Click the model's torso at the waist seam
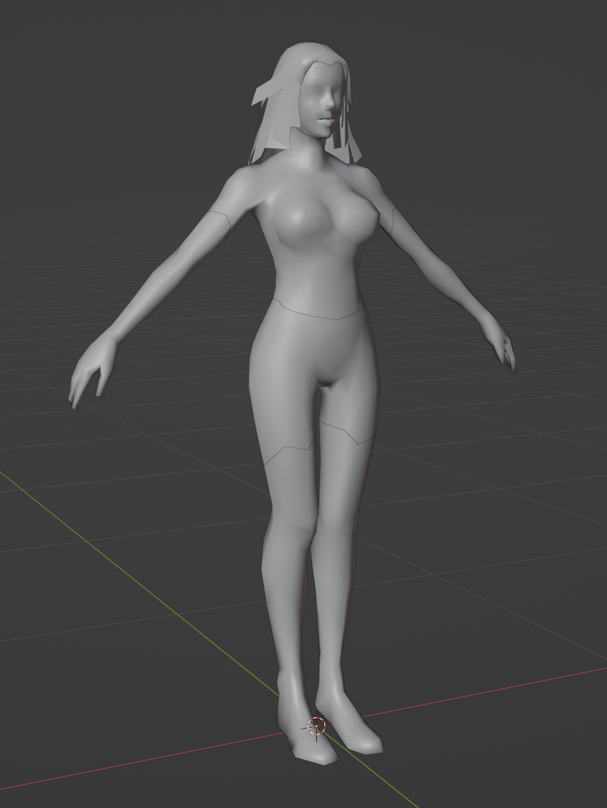Viewport: 607px width, 808px height. tap(320, 311)
